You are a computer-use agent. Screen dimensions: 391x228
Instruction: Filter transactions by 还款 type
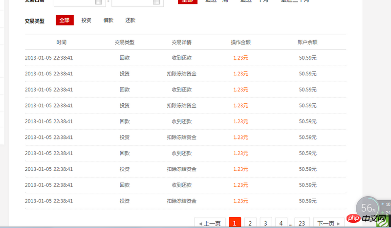130,20
